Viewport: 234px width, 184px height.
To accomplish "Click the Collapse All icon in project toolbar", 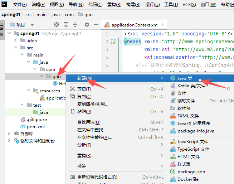I will tap(75, 25).
